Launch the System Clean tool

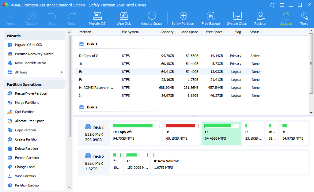pos(237,19)
